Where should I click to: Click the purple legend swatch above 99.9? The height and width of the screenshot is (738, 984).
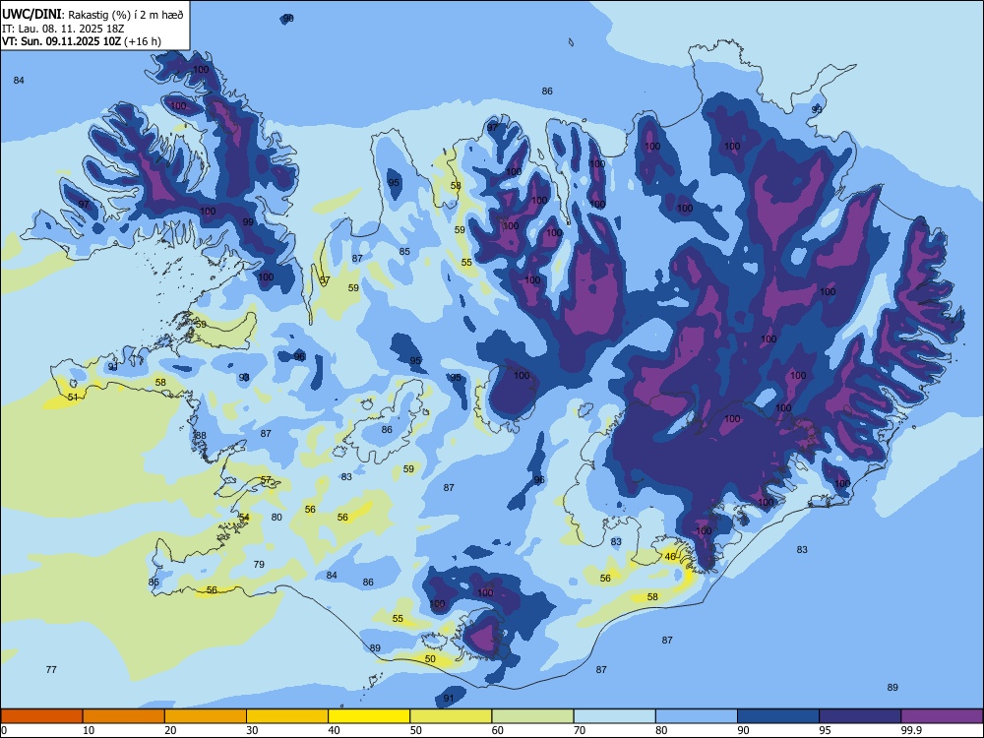942,716
